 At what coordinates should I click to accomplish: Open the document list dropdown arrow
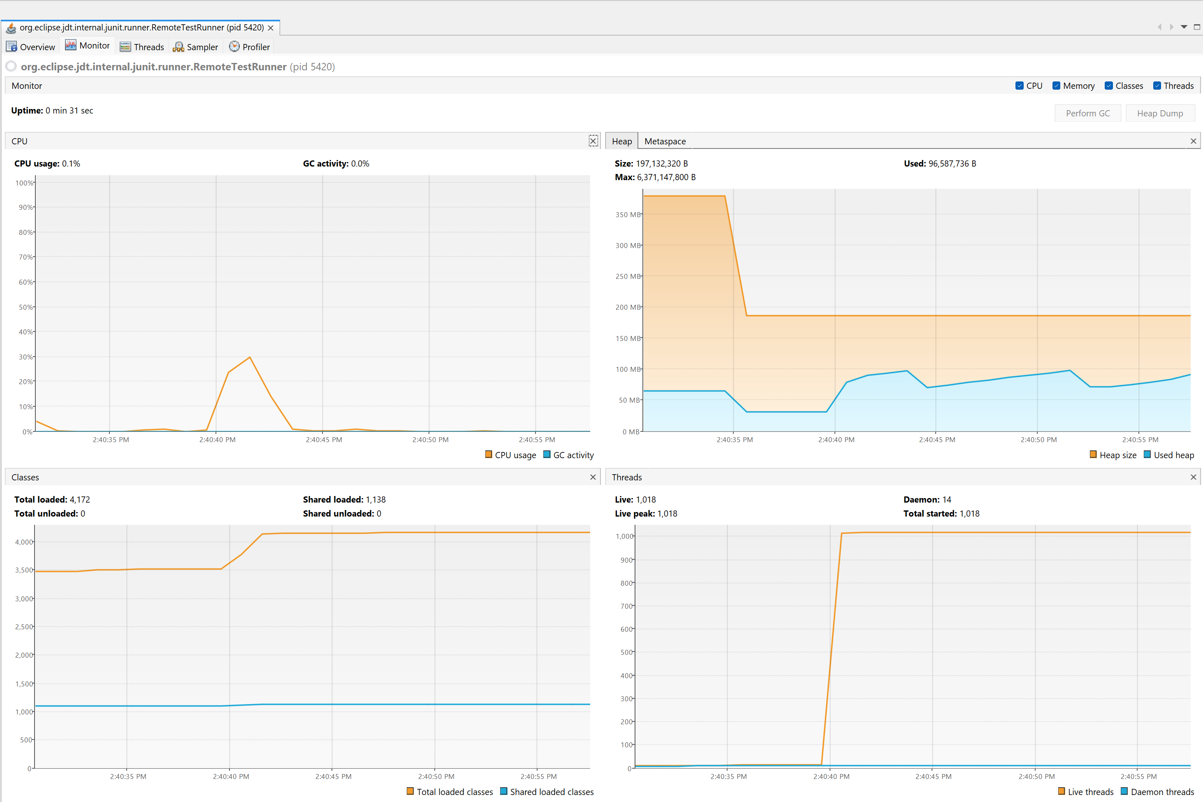[1184, 27]
